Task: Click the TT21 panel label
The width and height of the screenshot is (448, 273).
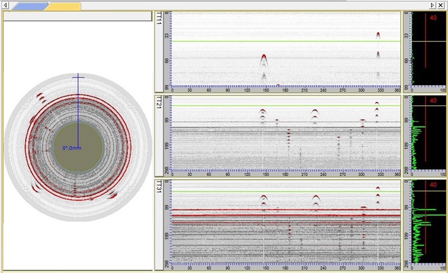Action: [159, 101]
